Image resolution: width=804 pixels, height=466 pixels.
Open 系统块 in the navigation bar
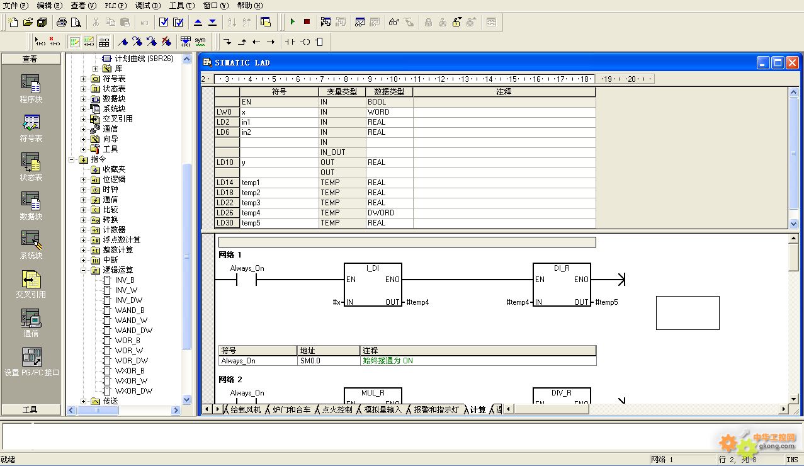coord(31,245)
